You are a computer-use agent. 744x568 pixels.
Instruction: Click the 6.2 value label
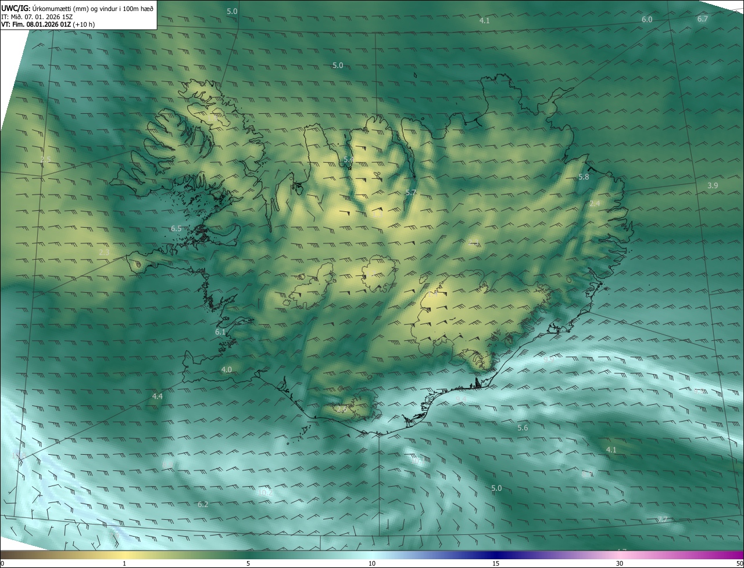click(203, 504)
